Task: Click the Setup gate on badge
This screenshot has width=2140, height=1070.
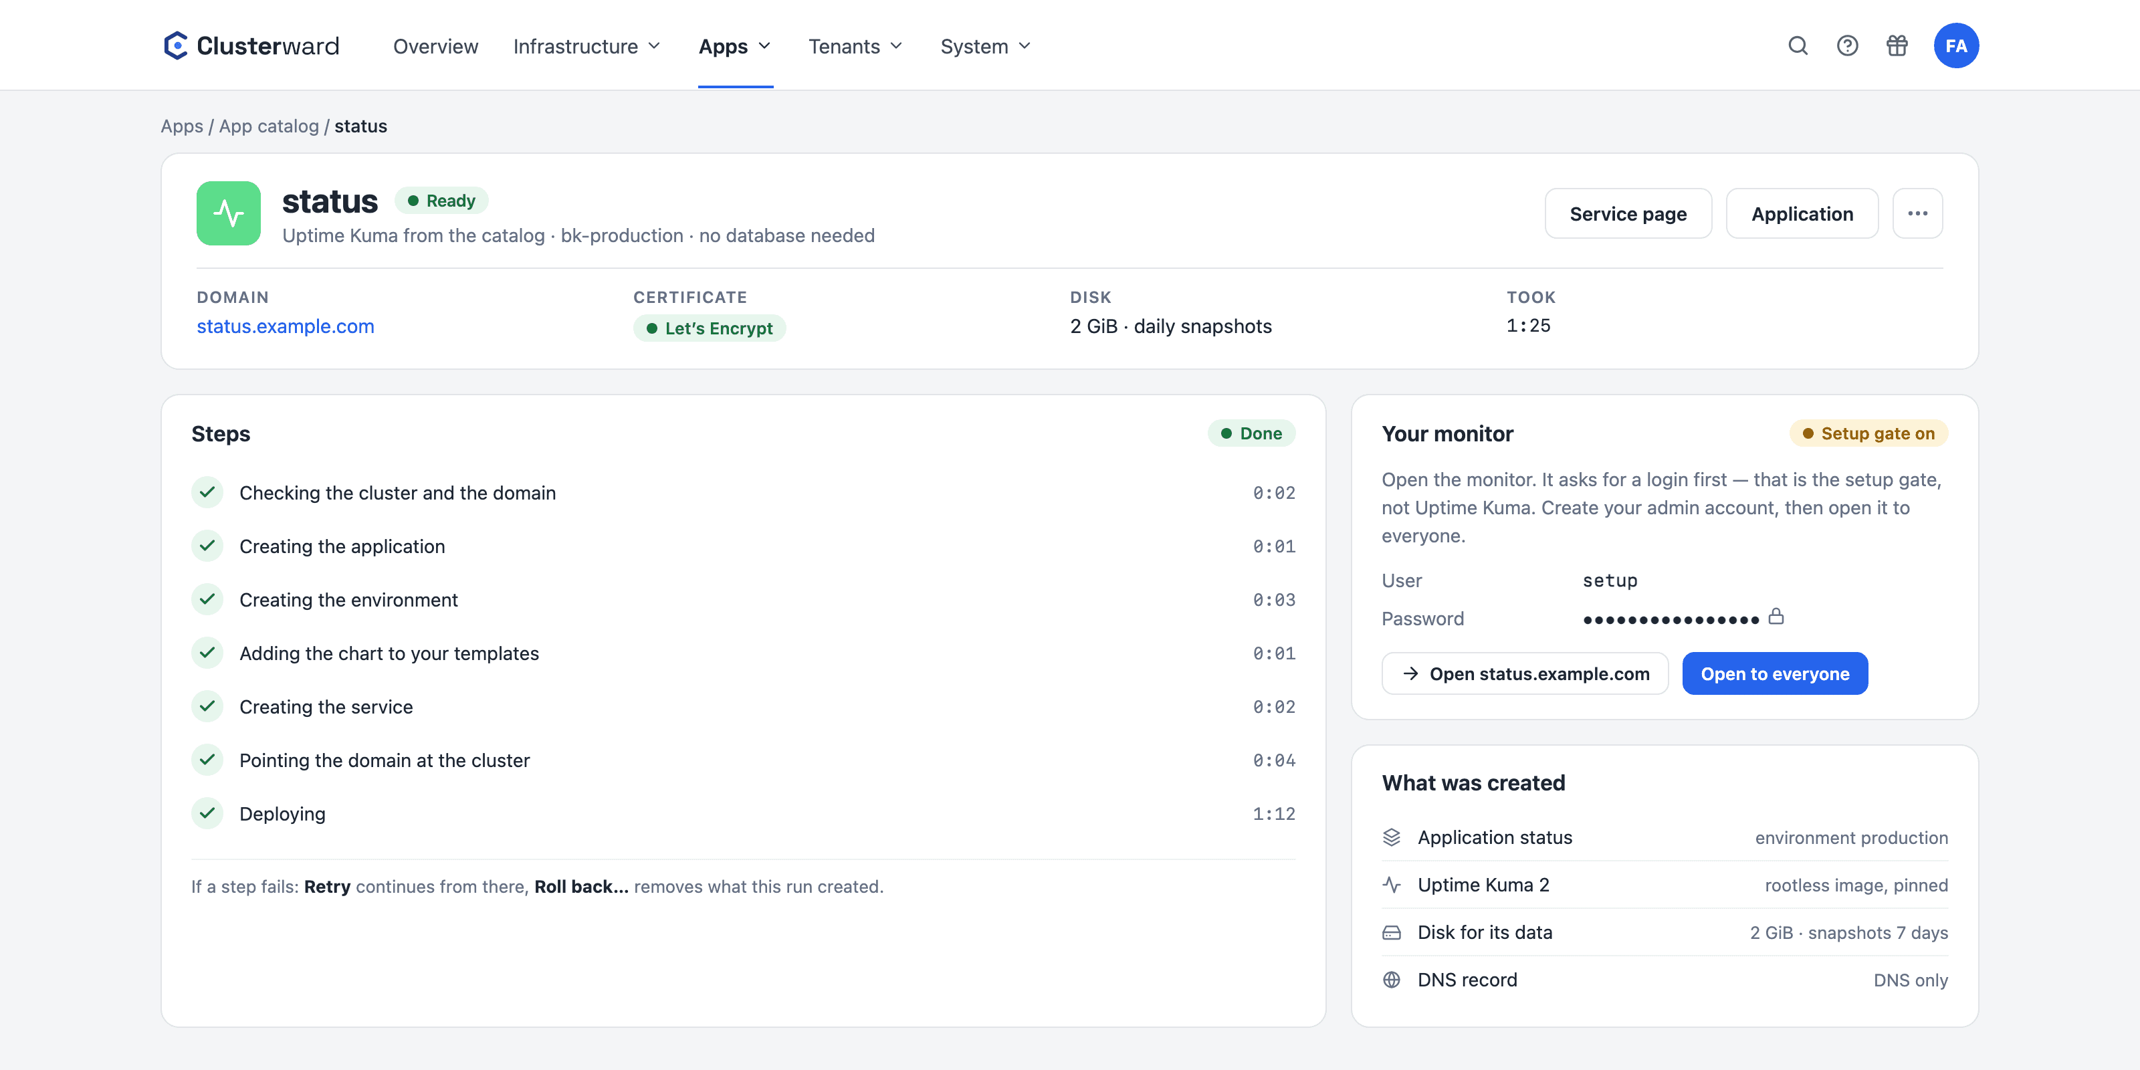Action: [x=1868, y=433]
